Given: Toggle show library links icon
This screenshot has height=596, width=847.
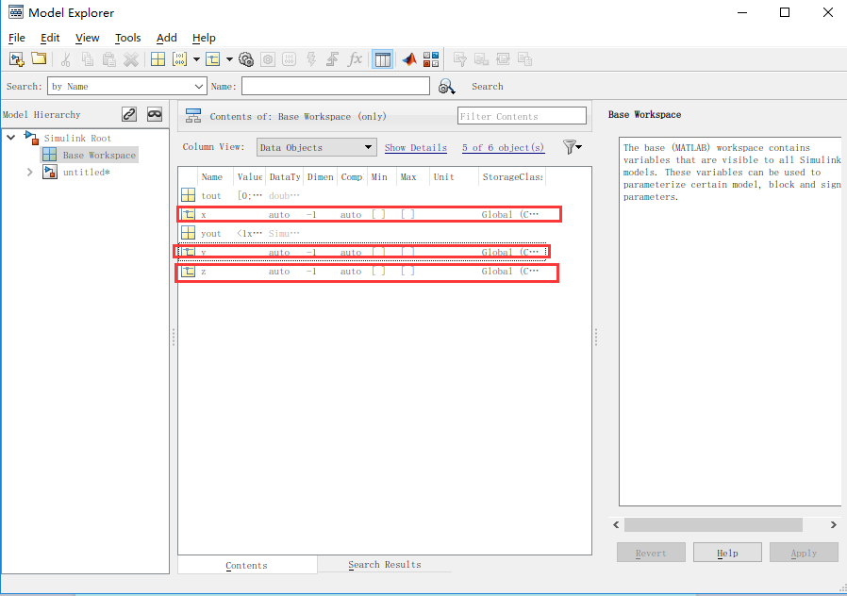Looking at the screenshot, I should click(129, 114).
